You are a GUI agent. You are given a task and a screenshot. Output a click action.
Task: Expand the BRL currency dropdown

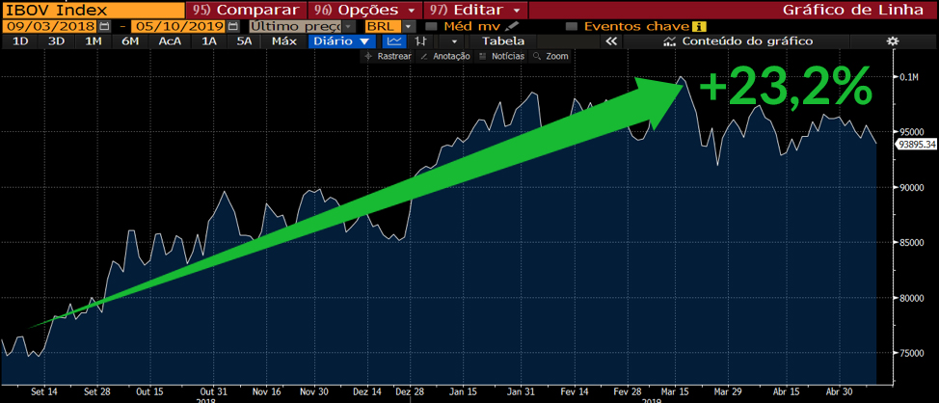(x=409, y=26)
